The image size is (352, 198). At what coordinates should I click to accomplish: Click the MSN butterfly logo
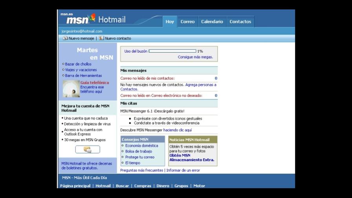pos(92,18)
